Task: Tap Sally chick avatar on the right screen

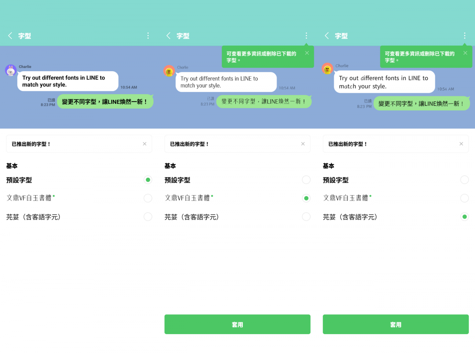Action: (328, 69)
